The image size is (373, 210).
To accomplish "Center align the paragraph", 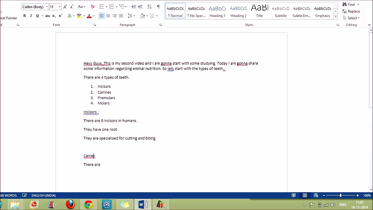I will coord(108,16).
